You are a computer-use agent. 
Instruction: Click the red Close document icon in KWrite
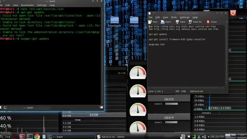point(208,22)
